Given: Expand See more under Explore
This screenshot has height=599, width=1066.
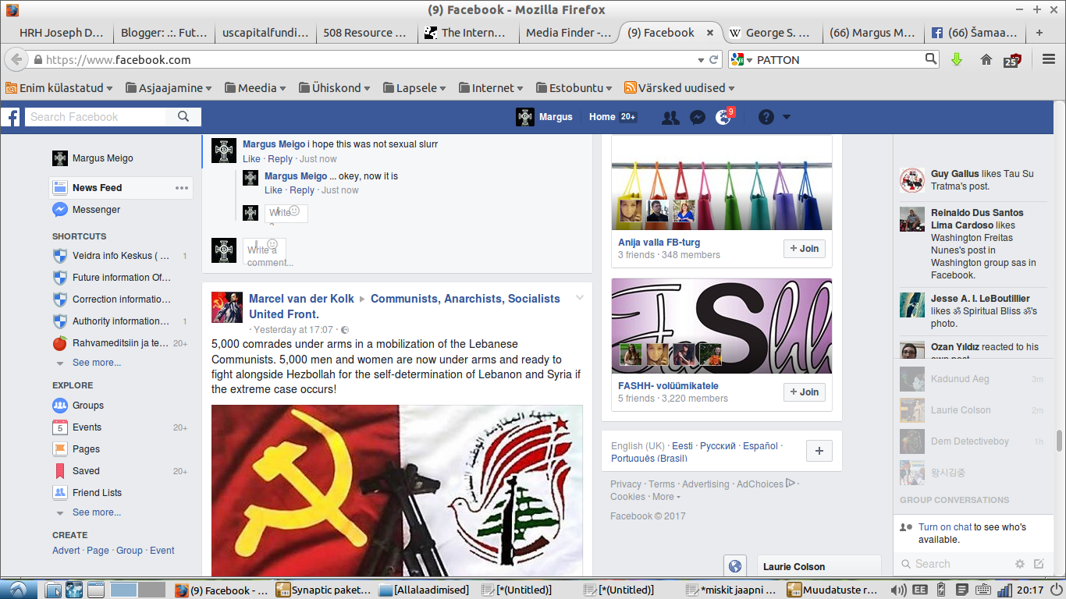Looking at the screenshot, I should coord(96,512).
